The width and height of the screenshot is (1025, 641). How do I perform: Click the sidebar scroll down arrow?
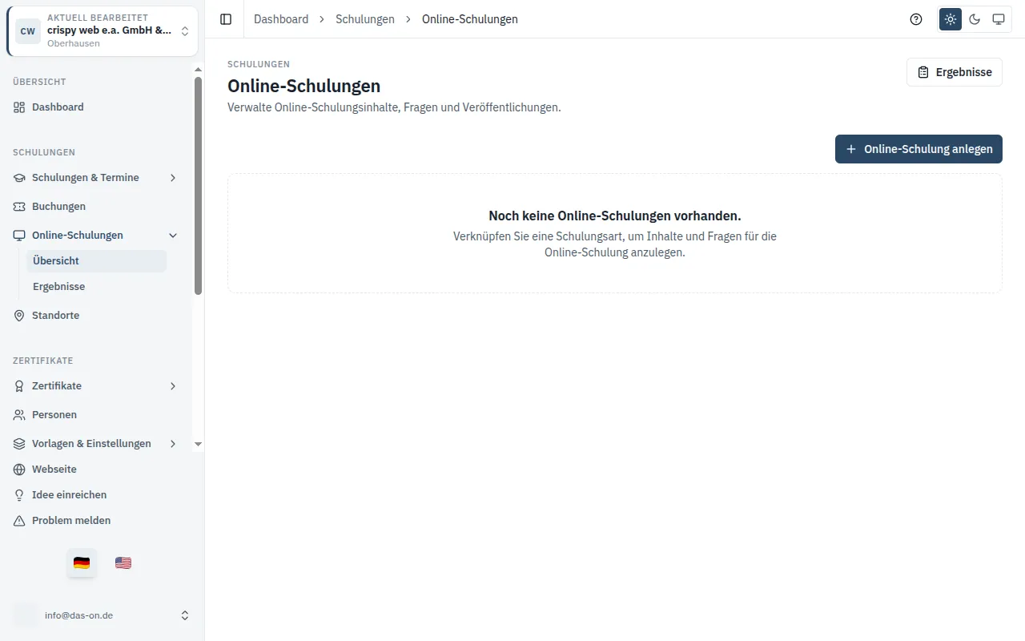coord(198,444)
